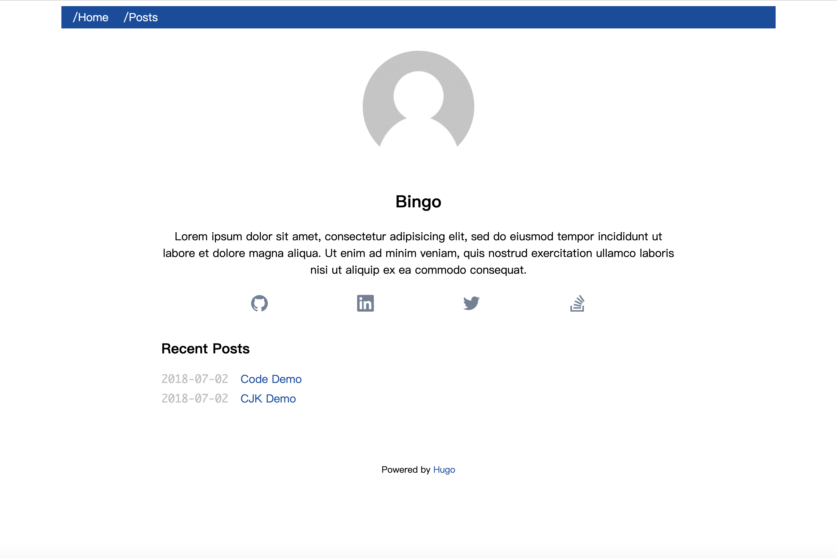
Task: Open the CJK Demo post
Action: 268,399
